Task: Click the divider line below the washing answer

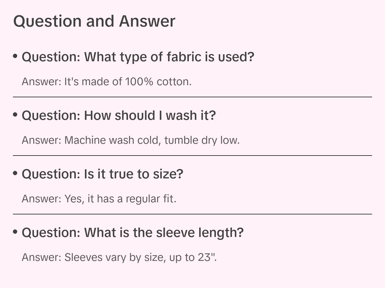Action: tap(192, 156)
